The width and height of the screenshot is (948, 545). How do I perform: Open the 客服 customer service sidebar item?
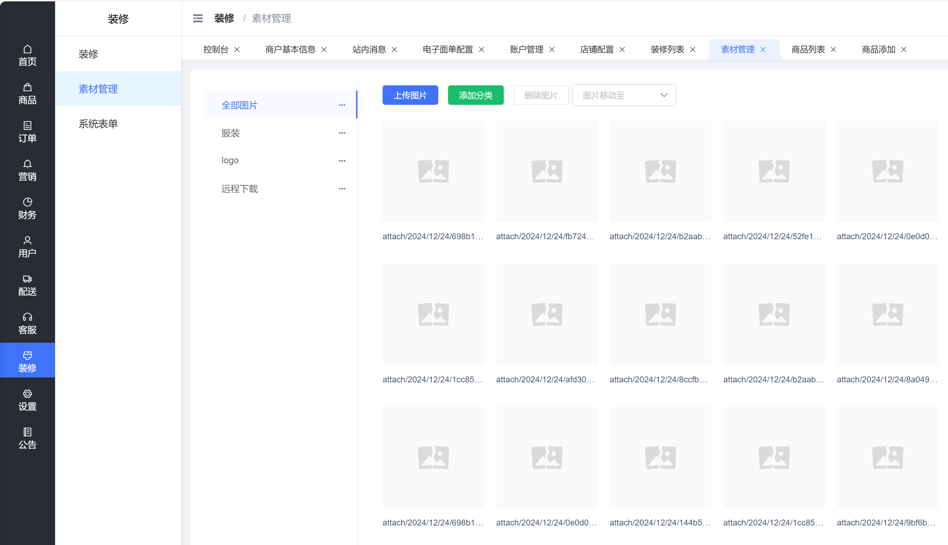(x=27, y=324)
